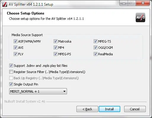Screen dimensions: 152x118
Task: Toggle the MPEG-TS checkbox
Action: [95, 41]
